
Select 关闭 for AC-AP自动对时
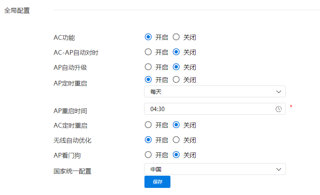(x=176, y=52)
